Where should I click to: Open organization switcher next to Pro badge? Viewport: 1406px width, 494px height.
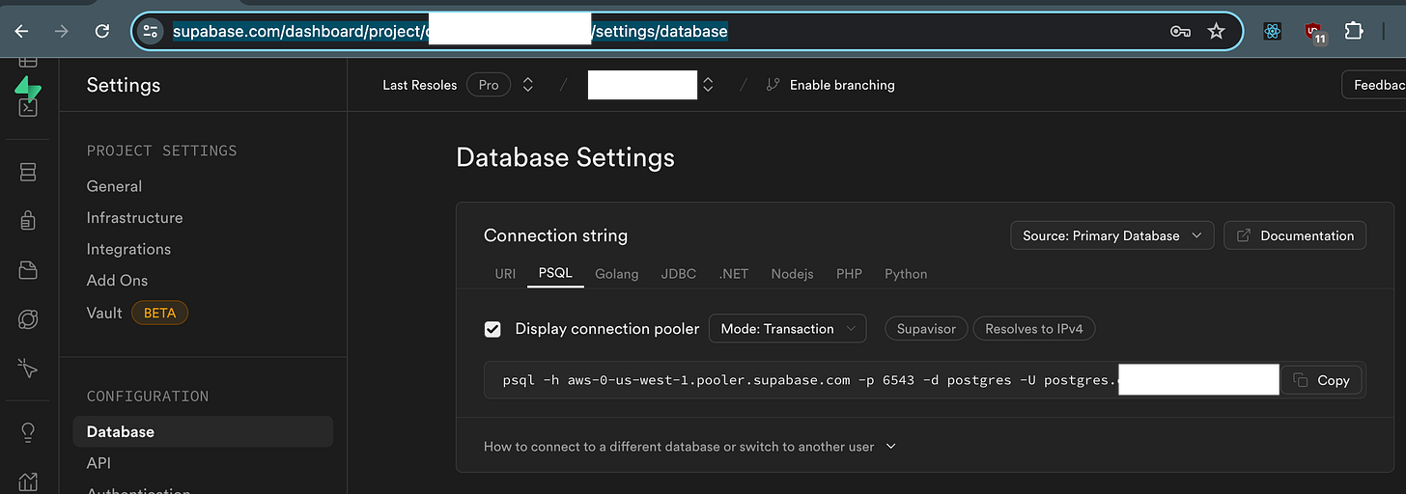(528, 85)
